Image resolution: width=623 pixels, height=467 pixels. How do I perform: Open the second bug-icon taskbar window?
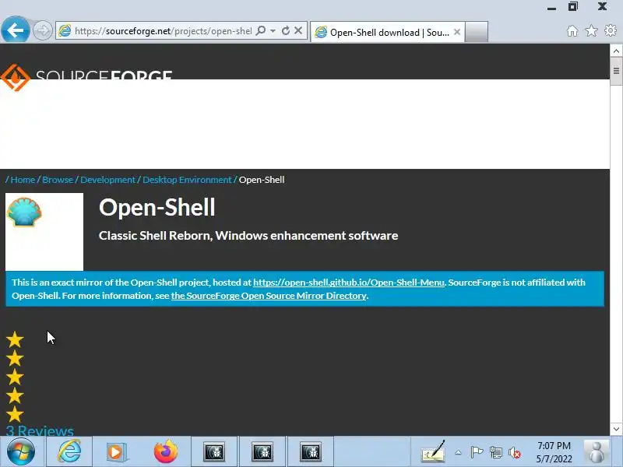point(262,452)
